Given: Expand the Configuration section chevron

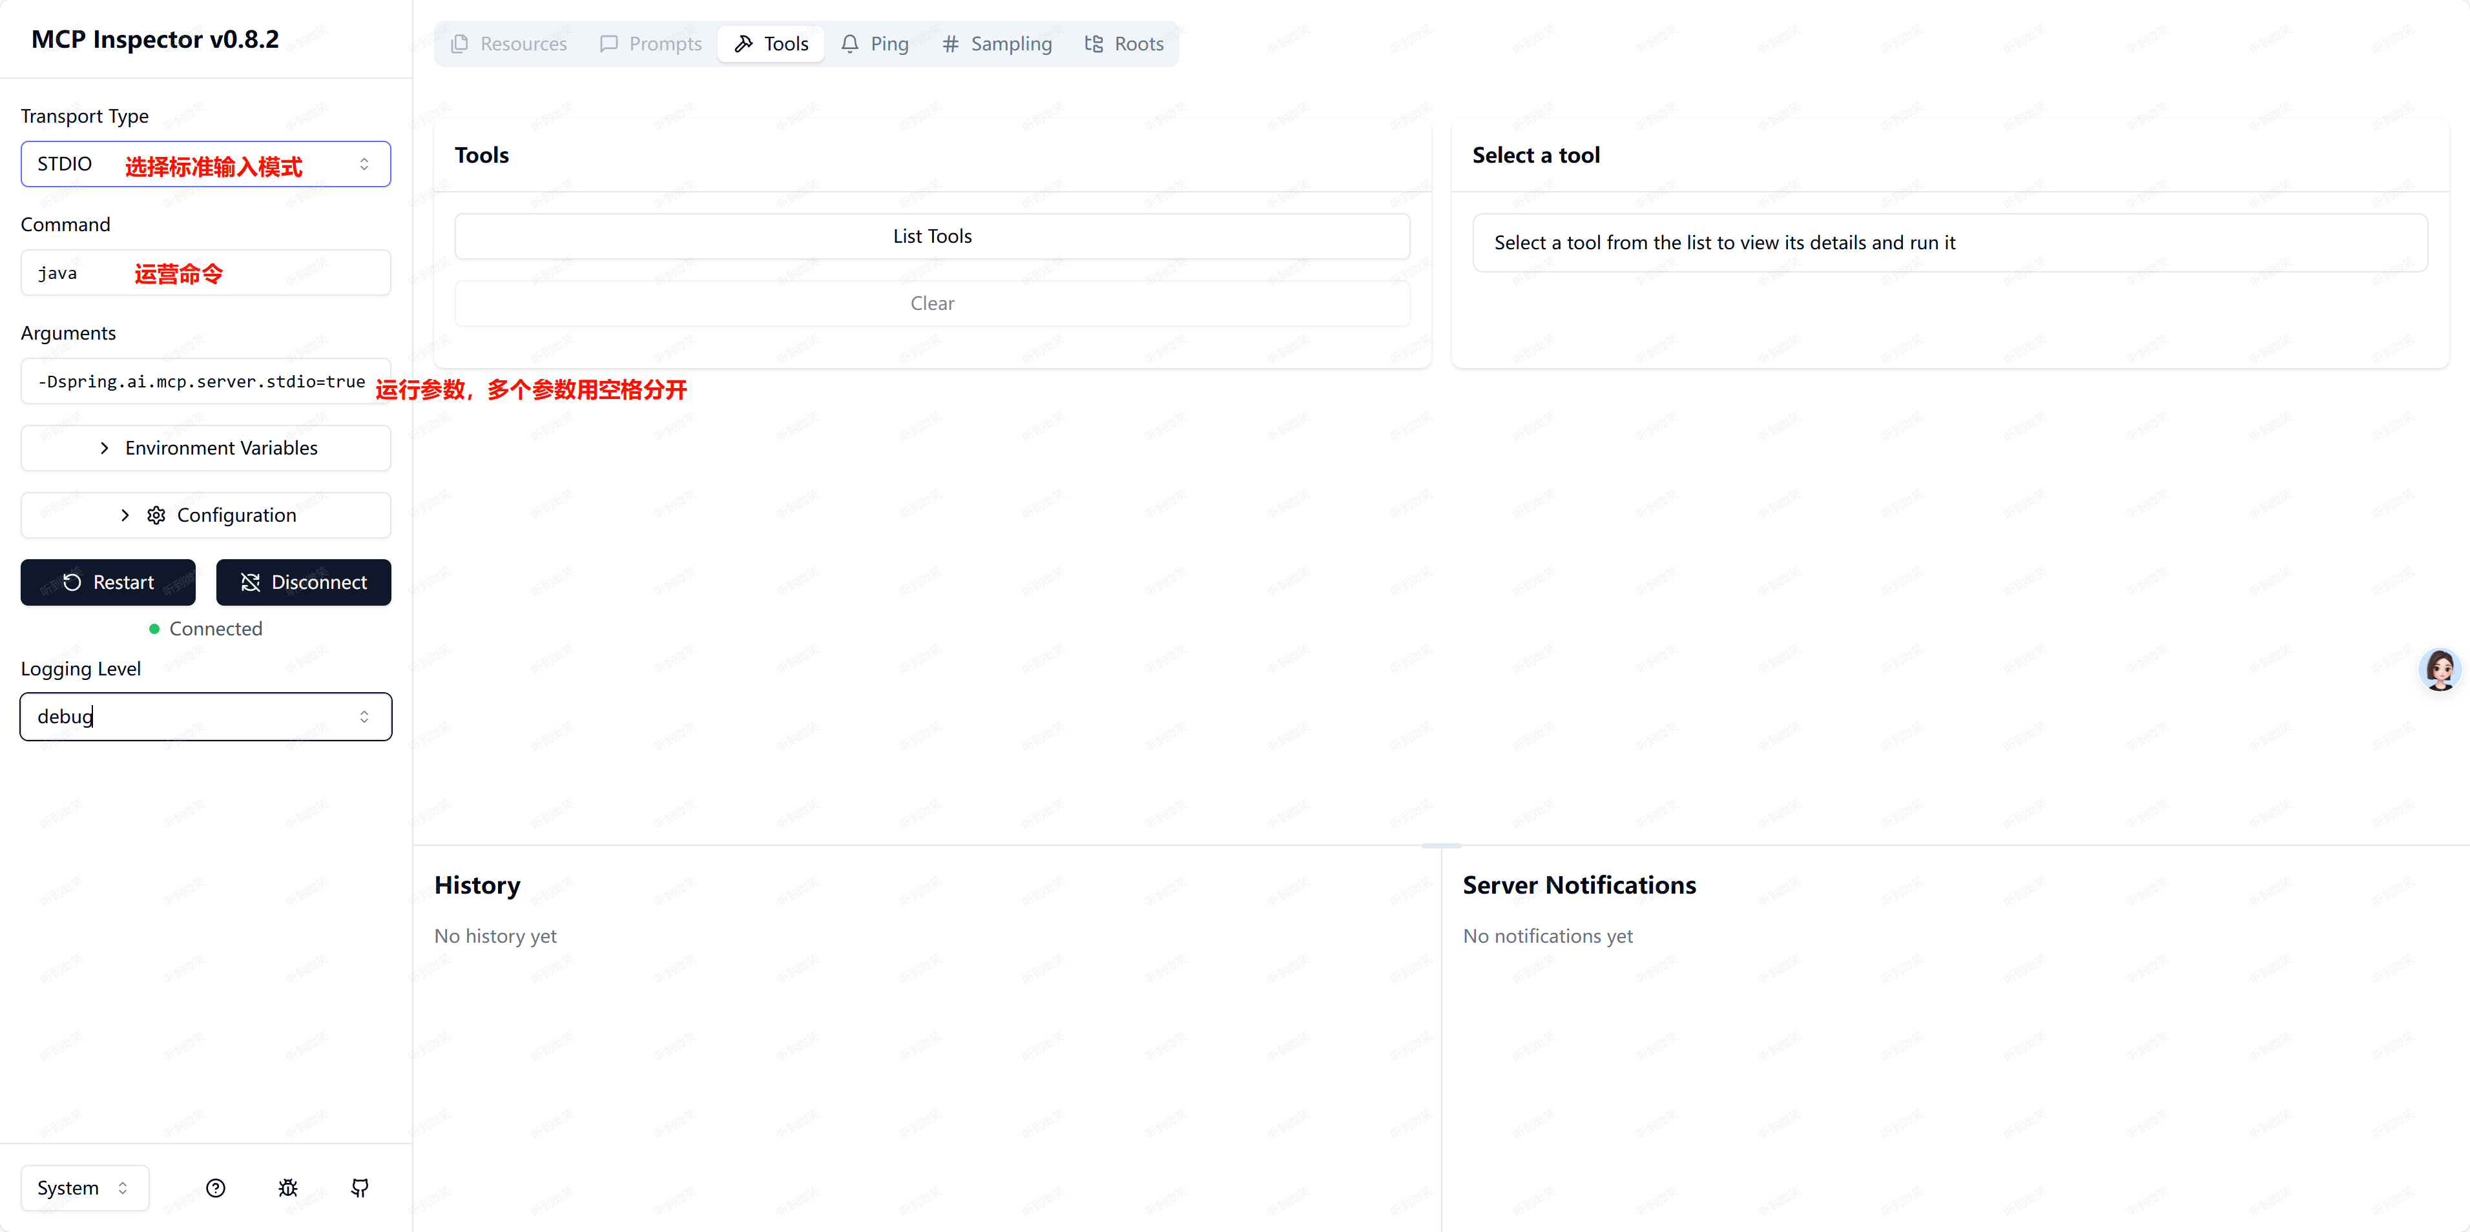Looking at the screenshot, I should point(125,515).
